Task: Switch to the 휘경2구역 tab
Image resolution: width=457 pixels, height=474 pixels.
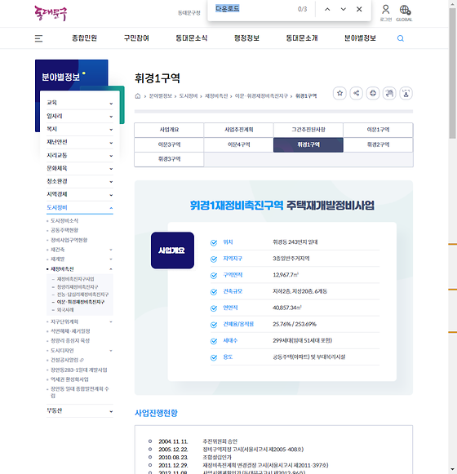Action: 378,144
